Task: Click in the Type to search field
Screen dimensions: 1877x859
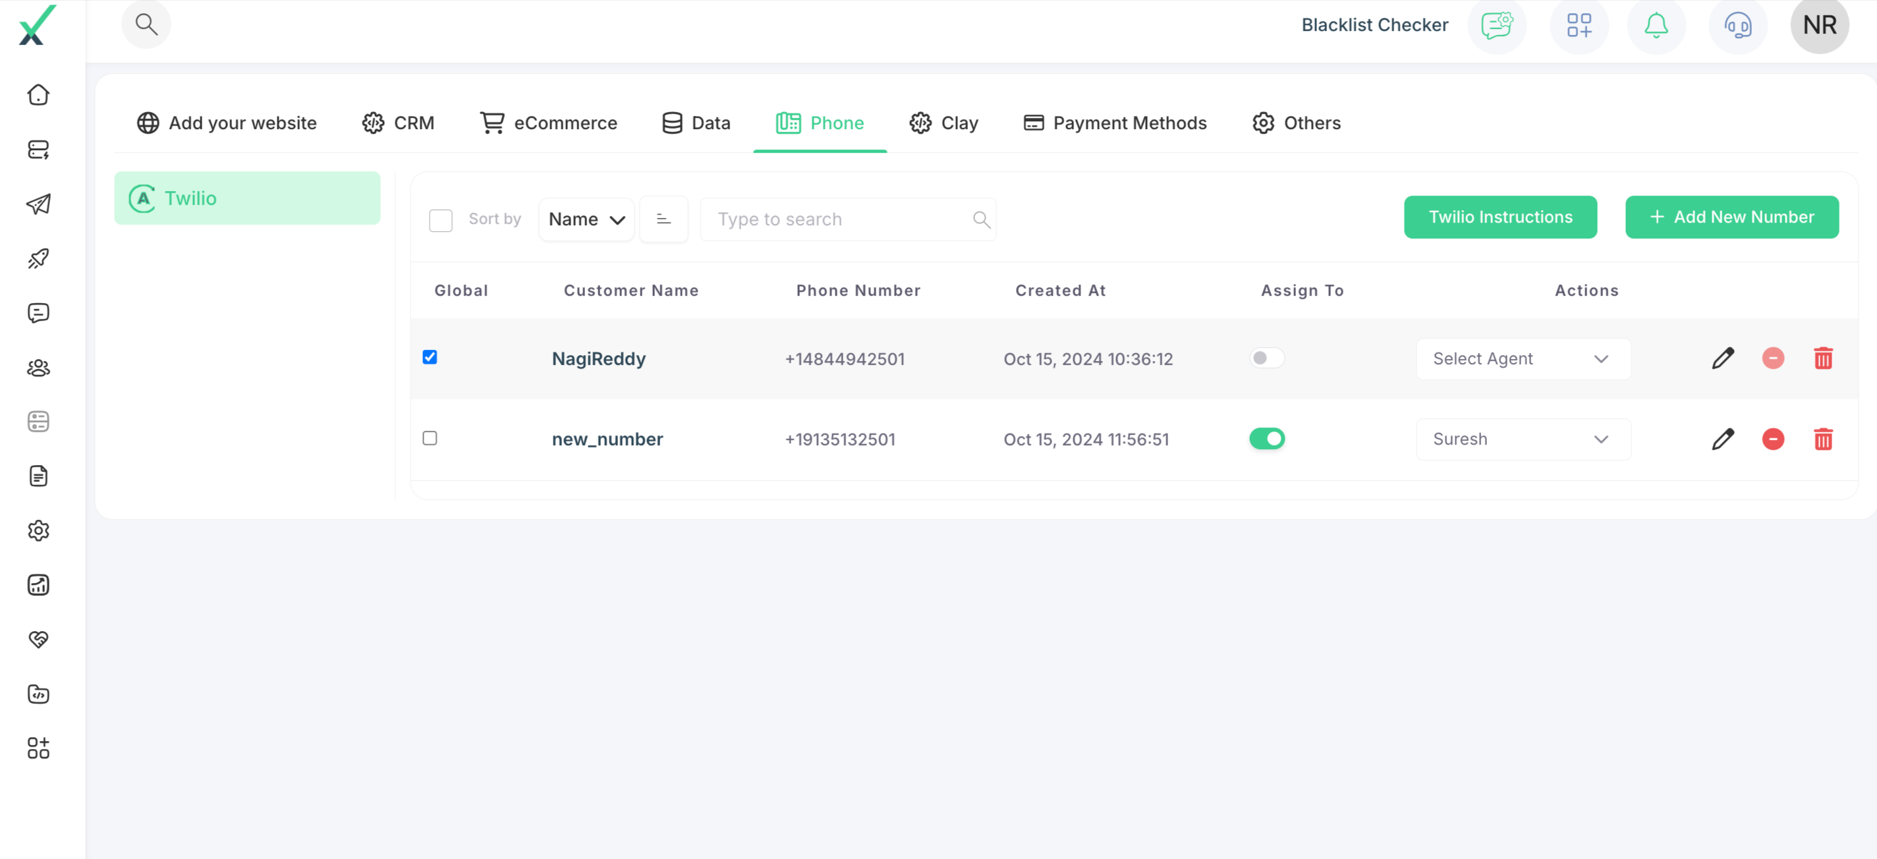Action: click(838, 219)
